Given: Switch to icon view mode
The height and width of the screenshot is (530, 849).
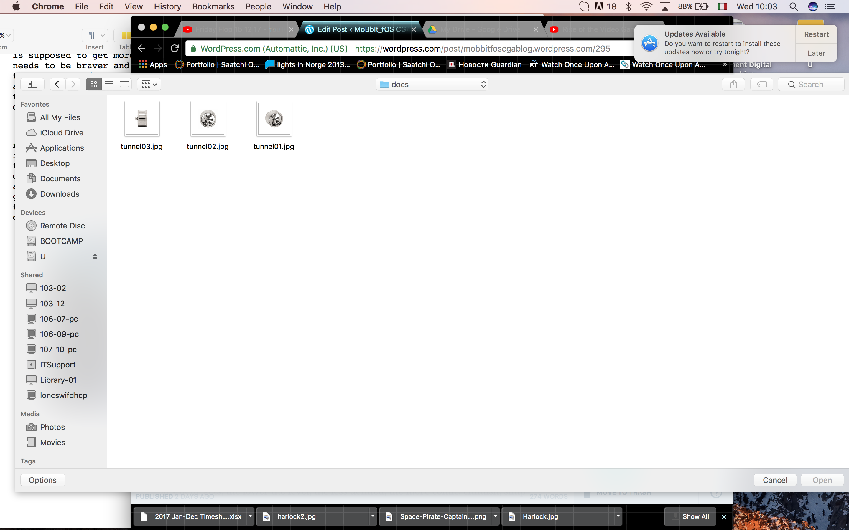Looking at the screenshot, I should coord(94,84).
